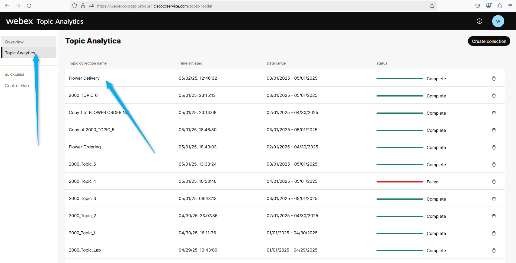This screenshot has height=263, width=516.
Task: Open the Copy of 2000_TOPIC_5 collection
Action: tap(91, 130)
